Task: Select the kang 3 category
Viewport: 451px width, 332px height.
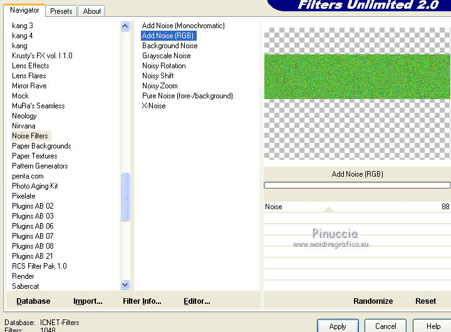Action: pos(23,26)
